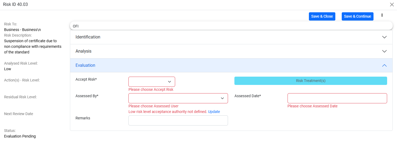397x141 pixels.
Task: Select the Evaluation section title
Action: (85, 65)
